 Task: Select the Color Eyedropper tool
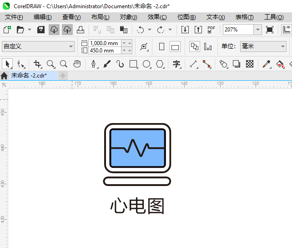pyautogui.click(x=267, y=64)
